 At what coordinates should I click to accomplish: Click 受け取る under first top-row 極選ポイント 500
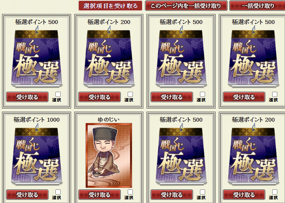[27, 97]
